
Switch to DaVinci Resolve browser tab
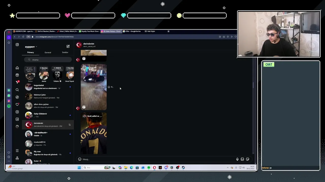pos(45,31)
